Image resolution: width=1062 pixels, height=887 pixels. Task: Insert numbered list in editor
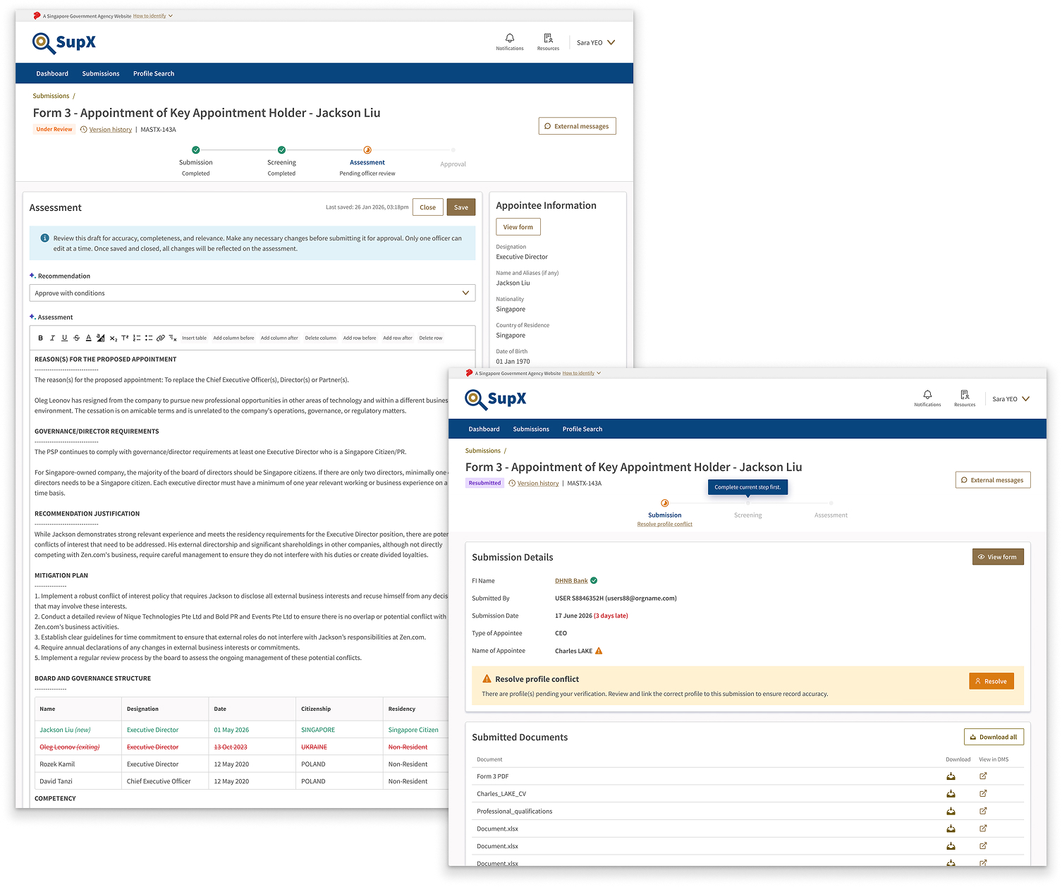137,338
